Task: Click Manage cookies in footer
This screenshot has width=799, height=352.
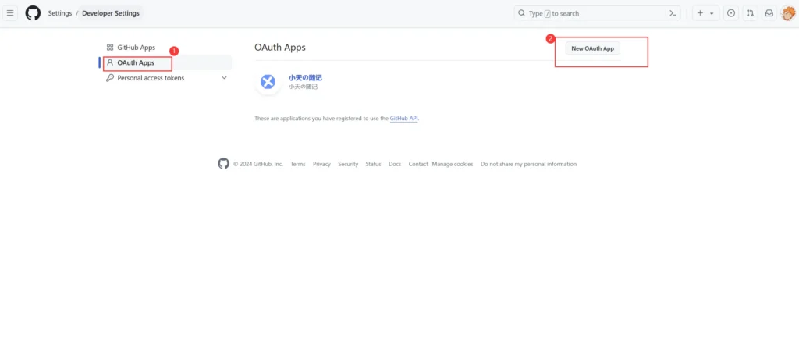Action: [453, 164]
